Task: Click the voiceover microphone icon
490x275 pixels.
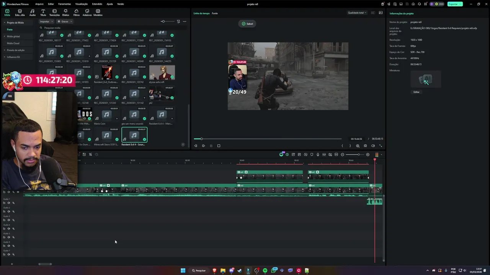Action: 318,154
